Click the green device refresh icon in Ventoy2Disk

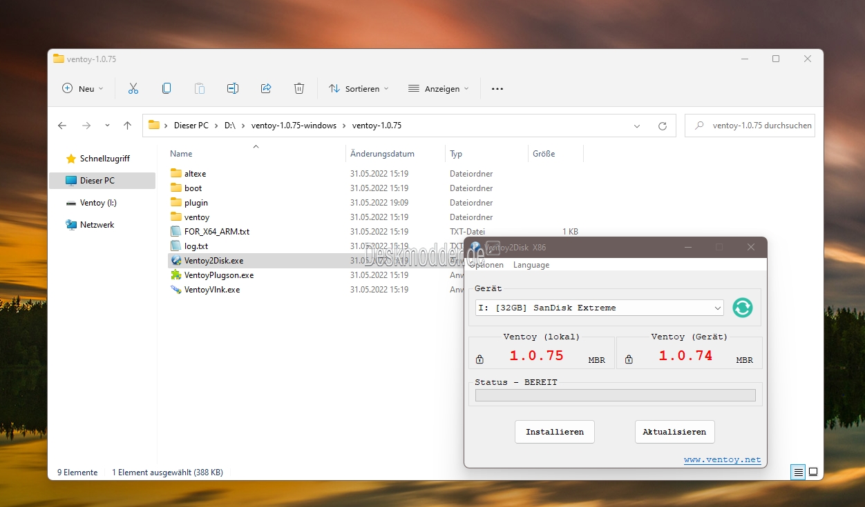[742, 308]
